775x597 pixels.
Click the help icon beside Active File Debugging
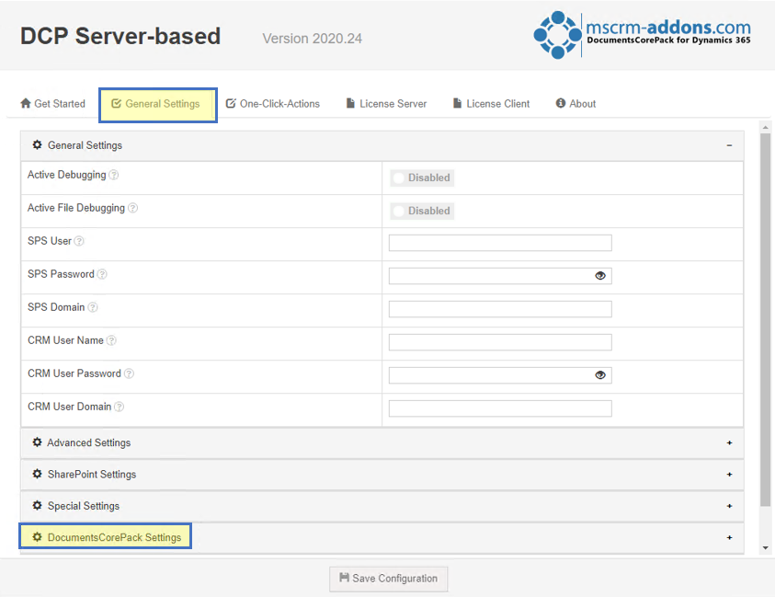pyautogui.click(x=133, y=208)
